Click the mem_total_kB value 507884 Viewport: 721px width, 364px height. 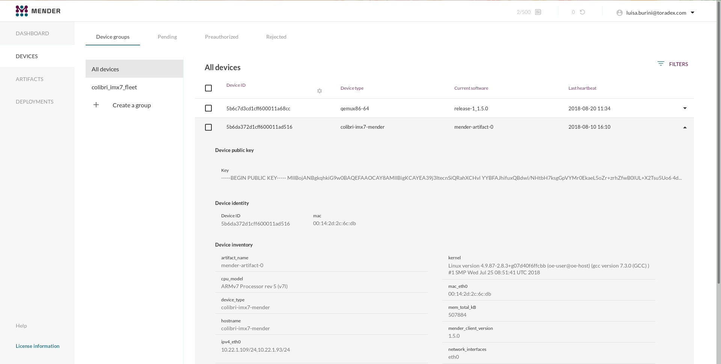(x=457, y=315)
